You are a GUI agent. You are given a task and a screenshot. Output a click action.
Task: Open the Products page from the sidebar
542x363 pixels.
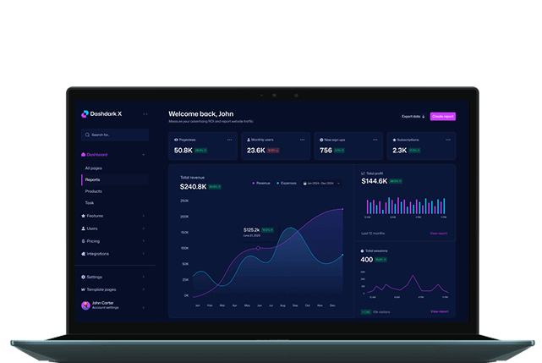pyautogui.click(x=94, y=191)
